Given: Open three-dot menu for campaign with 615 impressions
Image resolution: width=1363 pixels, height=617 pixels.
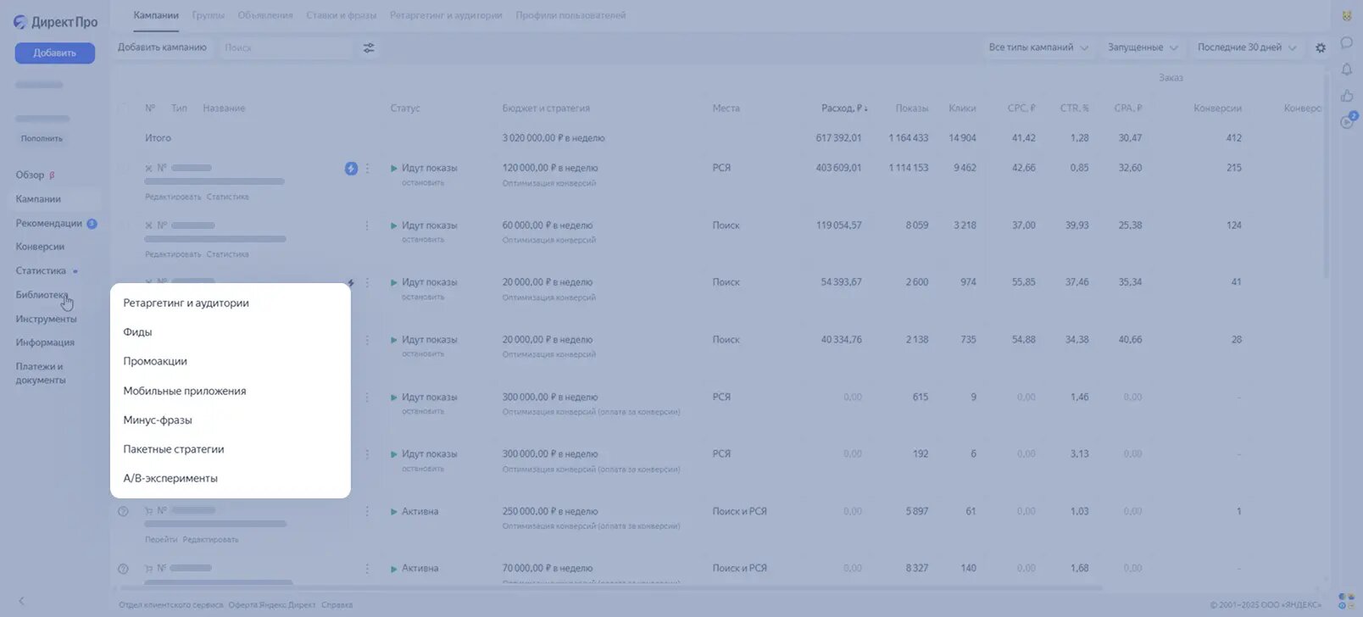Looking at the screenshot, I should (367, 397).
